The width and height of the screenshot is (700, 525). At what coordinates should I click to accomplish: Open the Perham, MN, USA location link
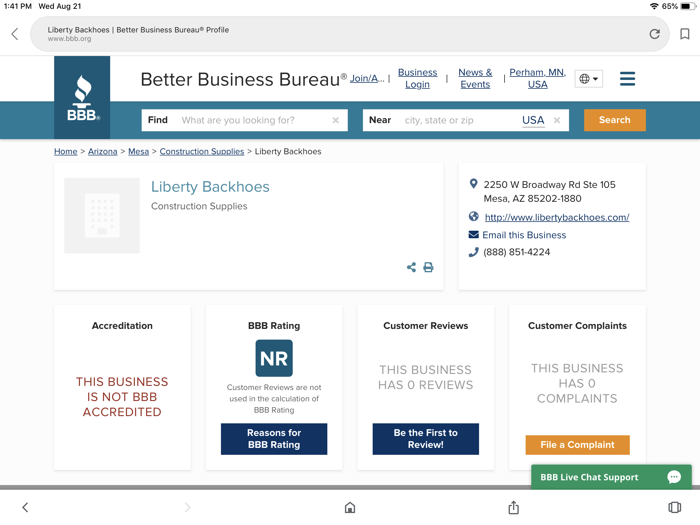coord(537,78)
